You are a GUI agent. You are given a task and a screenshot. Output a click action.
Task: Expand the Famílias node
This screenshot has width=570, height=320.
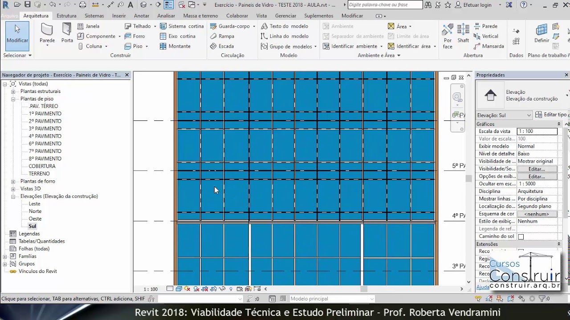(5, 256)
